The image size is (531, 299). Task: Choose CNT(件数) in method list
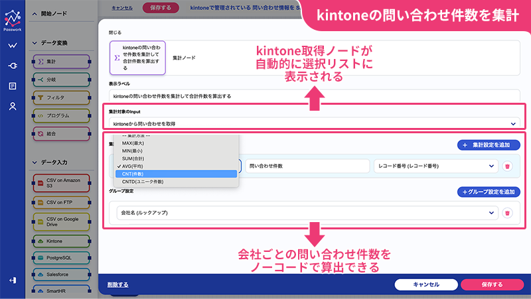point(176,174)
